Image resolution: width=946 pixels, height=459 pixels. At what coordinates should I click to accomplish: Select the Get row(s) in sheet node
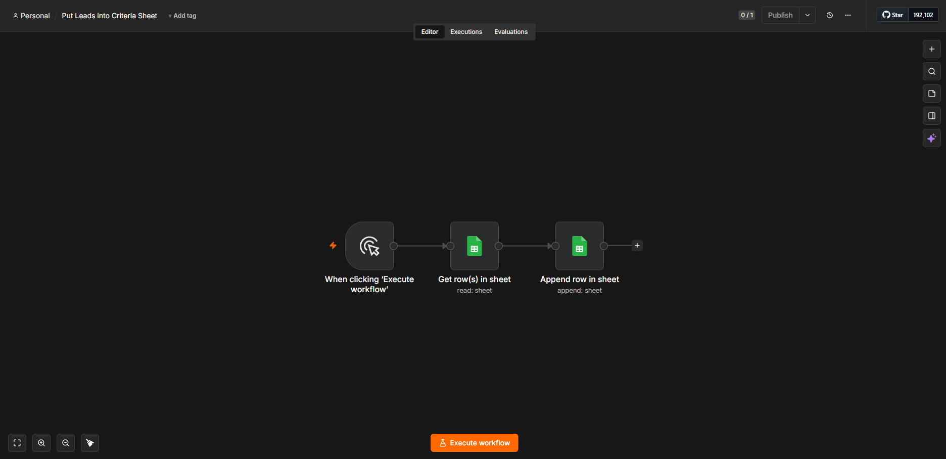475,246
